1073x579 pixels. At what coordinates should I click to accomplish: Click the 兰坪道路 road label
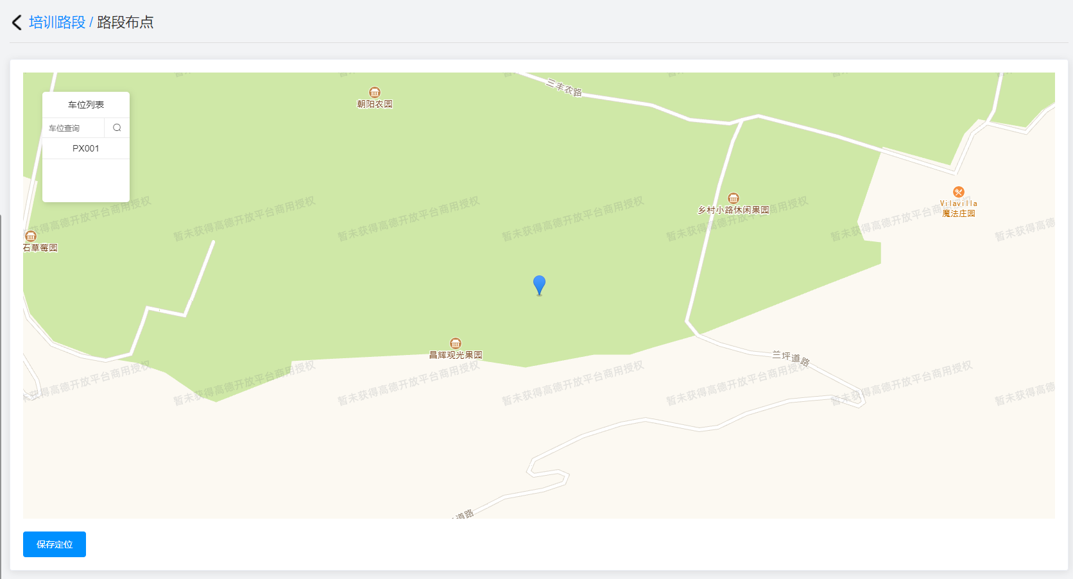click(x=791, y=358)
